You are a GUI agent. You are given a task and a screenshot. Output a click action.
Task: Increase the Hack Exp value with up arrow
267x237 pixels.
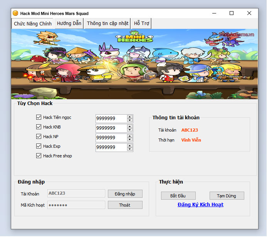click(130, 145)
